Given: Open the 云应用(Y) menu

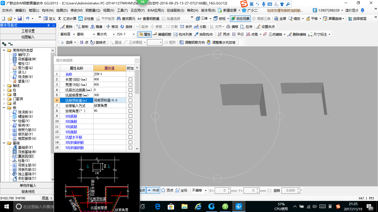Looking at the screenshot, I should coord(138,10).
